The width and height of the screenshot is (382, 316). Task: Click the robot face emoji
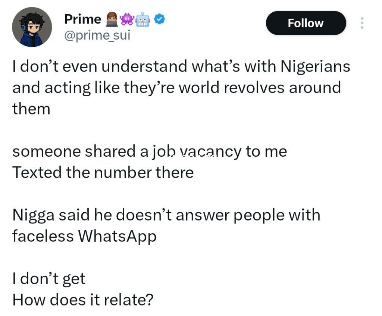click(143, 20)
